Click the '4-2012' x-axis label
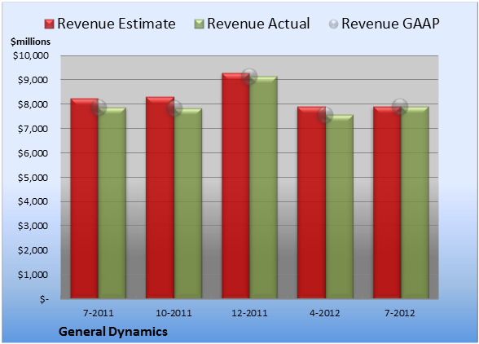The width and height of the screenshot is (479, 344). [x=325, y=313]
